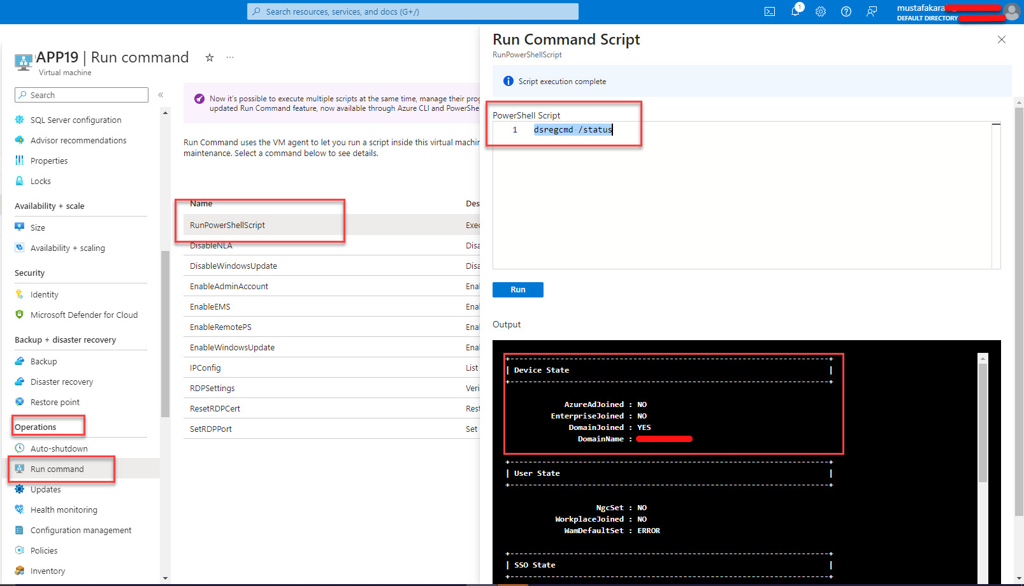Viewport: 1024px width, 586px height.
Task: Click the user account avatar
Action: pos(1011,11)
